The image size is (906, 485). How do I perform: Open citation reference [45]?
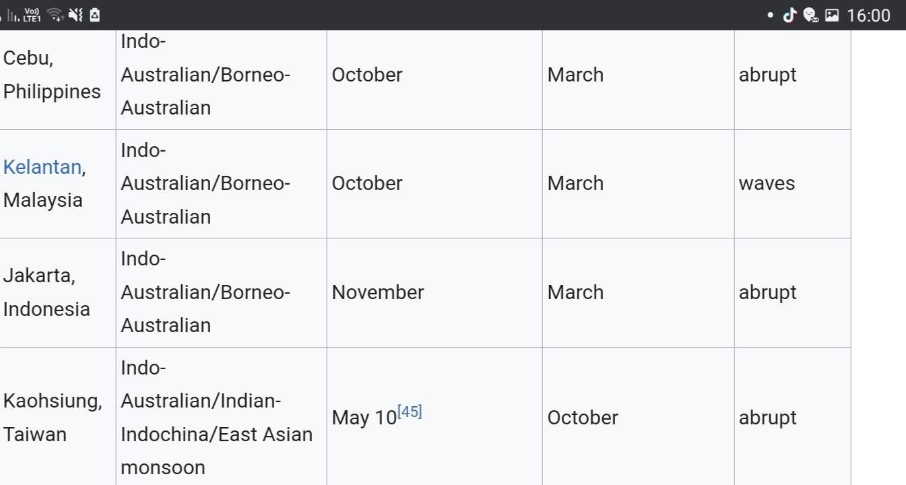tap(410, 412)
